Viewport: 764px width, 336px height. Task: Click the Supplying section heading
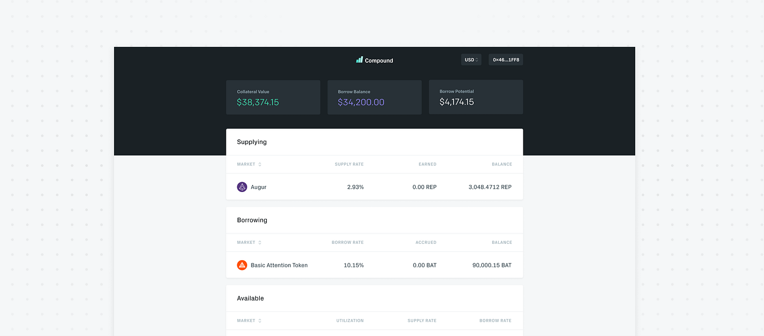click(x=252, y=142)
